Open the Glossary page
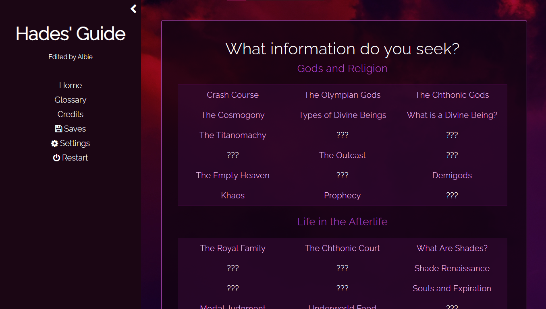 pyautogui.click(x=71, y=100)
